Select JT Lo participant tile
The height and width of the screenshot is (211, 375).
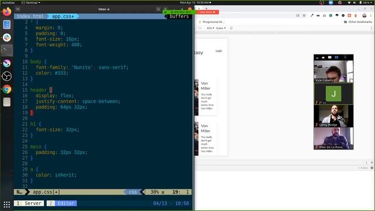click(333, 94)
